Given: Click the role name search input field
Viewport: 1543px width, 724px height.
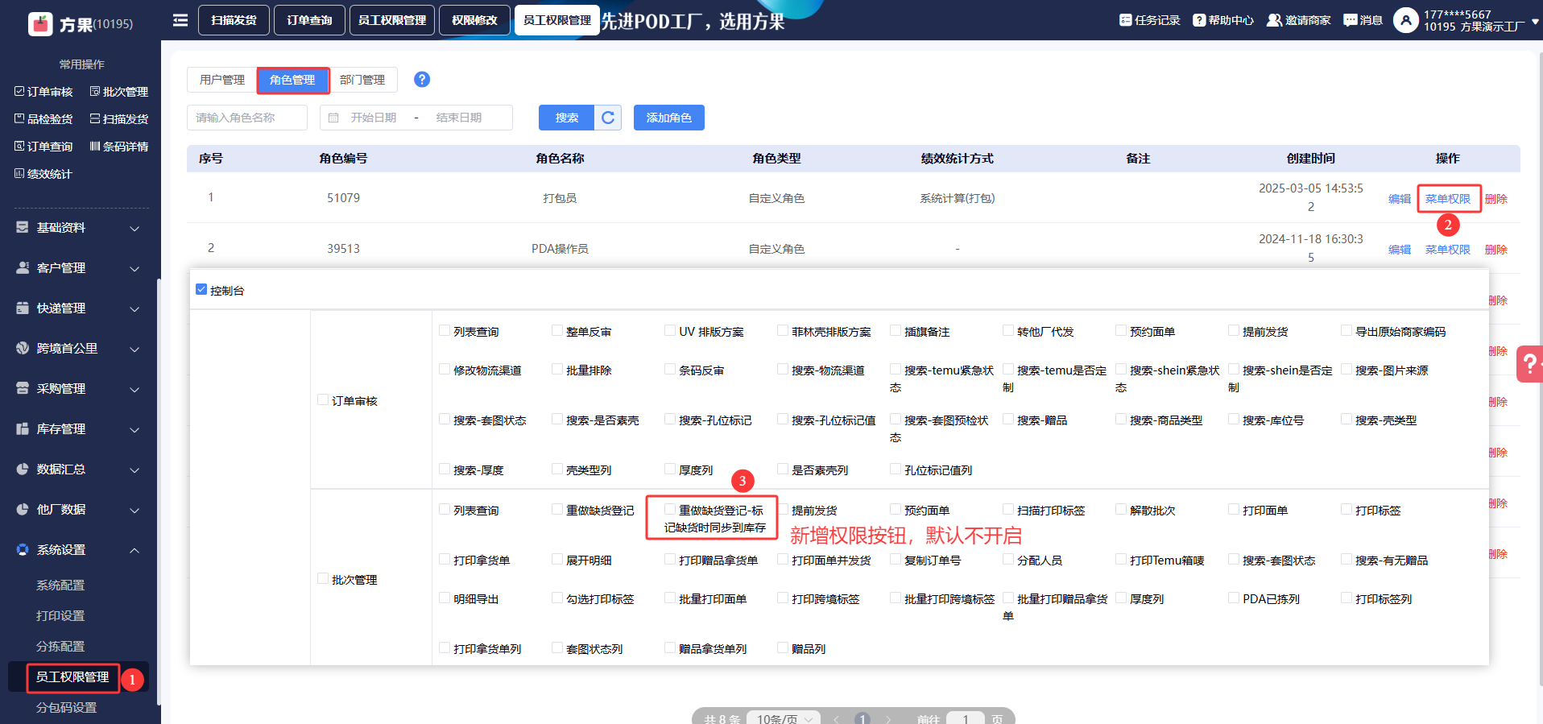Looking at the screenshot, I should [246, 118].
